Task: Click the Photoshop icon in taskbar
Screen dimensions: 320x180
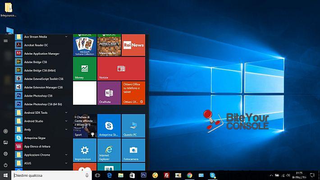Action: pos(144,175)
